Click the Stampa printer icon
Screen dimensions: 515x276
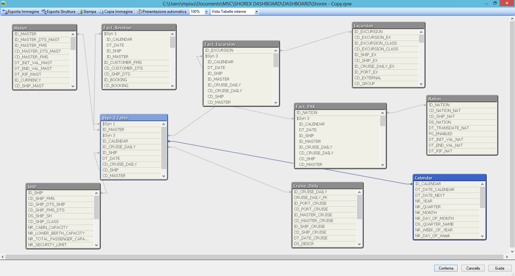pos(80,12)
